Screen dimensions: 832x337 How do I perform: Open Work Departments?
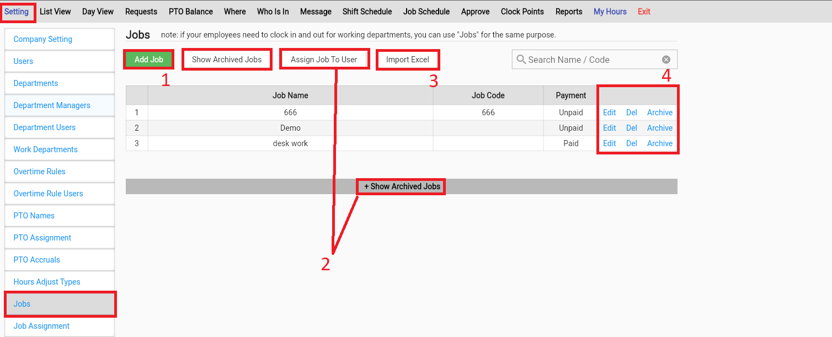60,149
